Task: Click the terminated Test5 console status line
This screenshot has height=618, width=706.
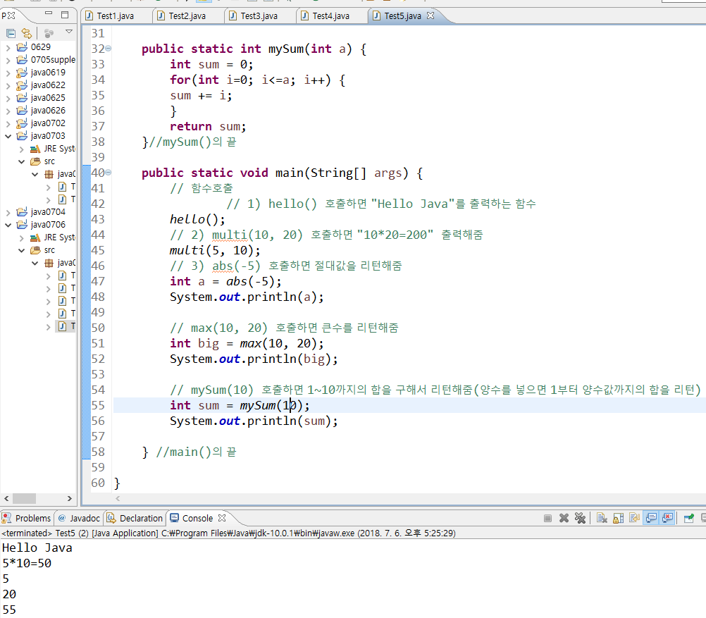Action: coord(228,533)
